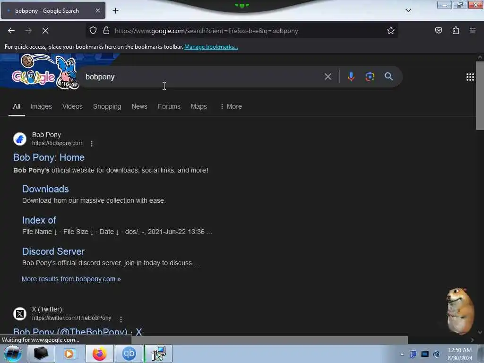
Task: Close the bobpony Google Search tab
Action: coord(97,10)
